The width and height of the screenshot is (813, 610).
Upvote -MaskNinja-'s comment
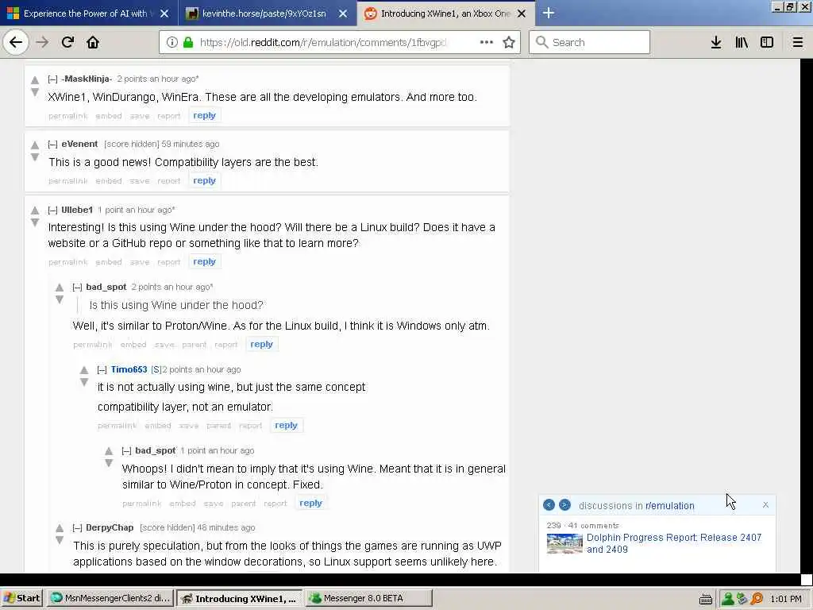(35, 80)
